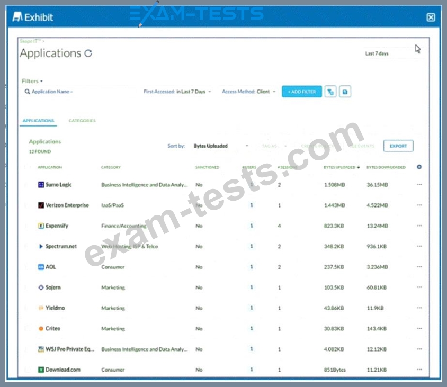Click the save filter disk icon
The image size is (447, 387).
tap(345, 92)
